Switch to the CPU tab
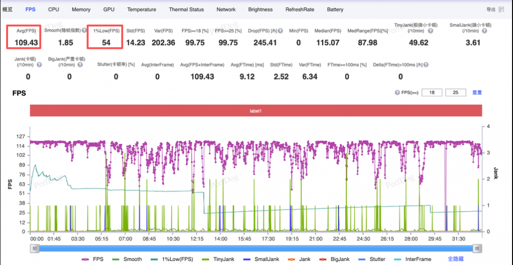The image size is (513, 265). pyautogui.click(x=54, y=9)
